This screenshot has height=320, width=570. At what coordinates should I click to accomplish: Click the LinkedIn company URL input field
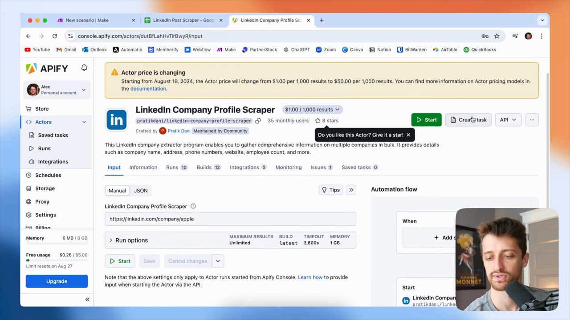[x=230, y=219]
